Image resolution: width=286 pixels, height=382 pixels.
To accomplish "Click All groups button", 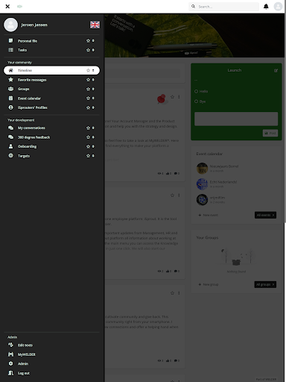I will [x=265, y=284].
